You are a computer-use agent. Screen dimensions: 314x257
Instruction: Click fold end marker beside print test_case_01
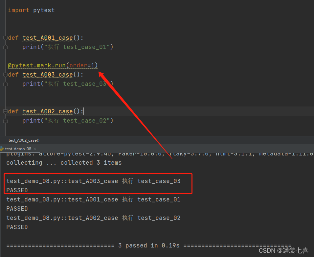tap(5, 47)
